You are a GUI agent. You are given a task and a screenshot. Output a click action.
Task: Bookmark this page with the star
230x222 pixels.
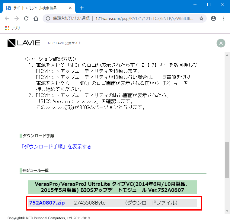pos(201,18)
